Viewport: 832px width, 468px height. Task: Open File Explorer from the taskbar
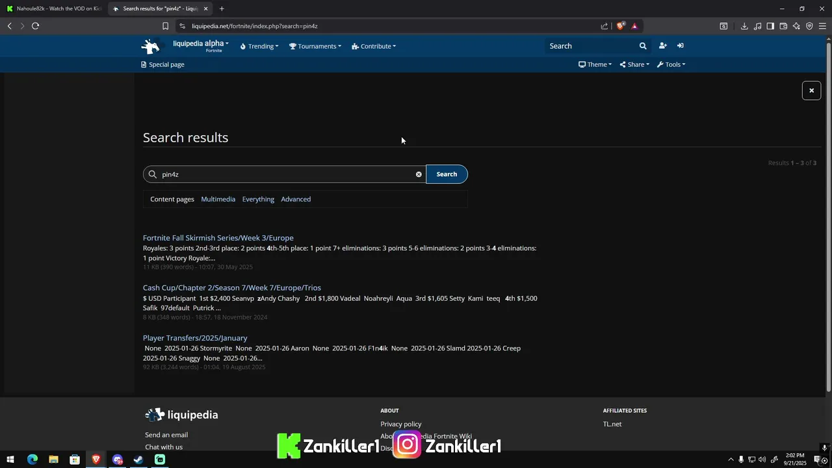[x=53, y=460]
